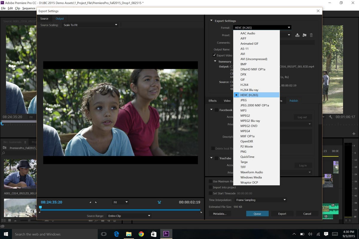Click the Save Preset icon
Viewport: 359px width, 239px height.
coord(297,35)
